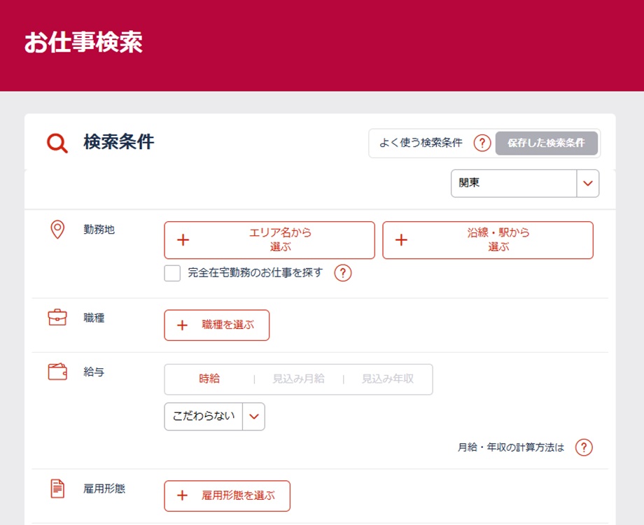Click 保存した検索条件 button
The width and height of the screenshot is (644, 525).
coord(546,143)
